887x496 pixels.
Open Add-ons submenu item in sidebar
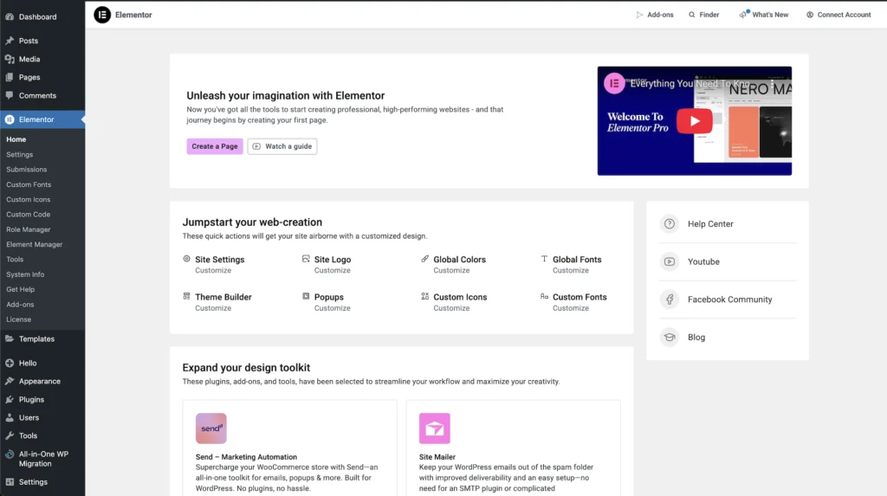pyautogui.click(x=21, y=305)
